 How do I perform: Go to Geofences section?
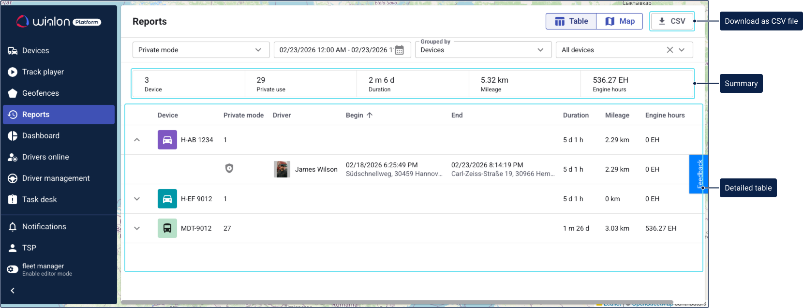41,93
